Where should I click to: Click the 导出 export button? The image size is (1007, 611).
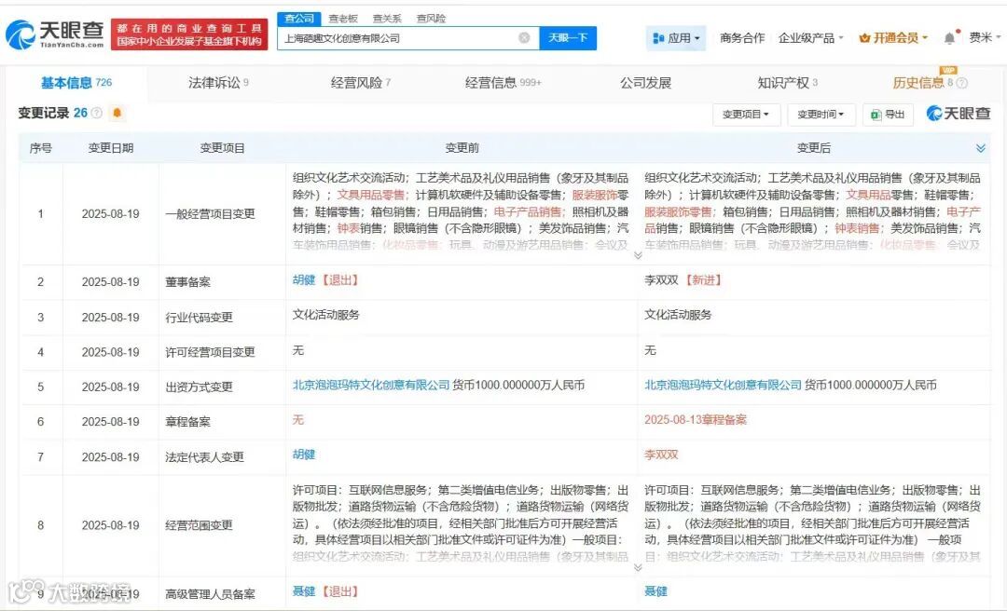click(x=888, y=115)
